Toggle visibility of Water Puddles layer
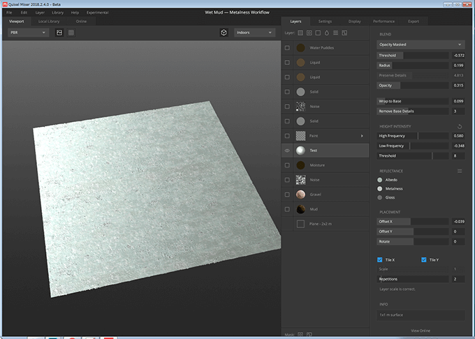Viewport: 475px width, 339px height. point(287,47)
